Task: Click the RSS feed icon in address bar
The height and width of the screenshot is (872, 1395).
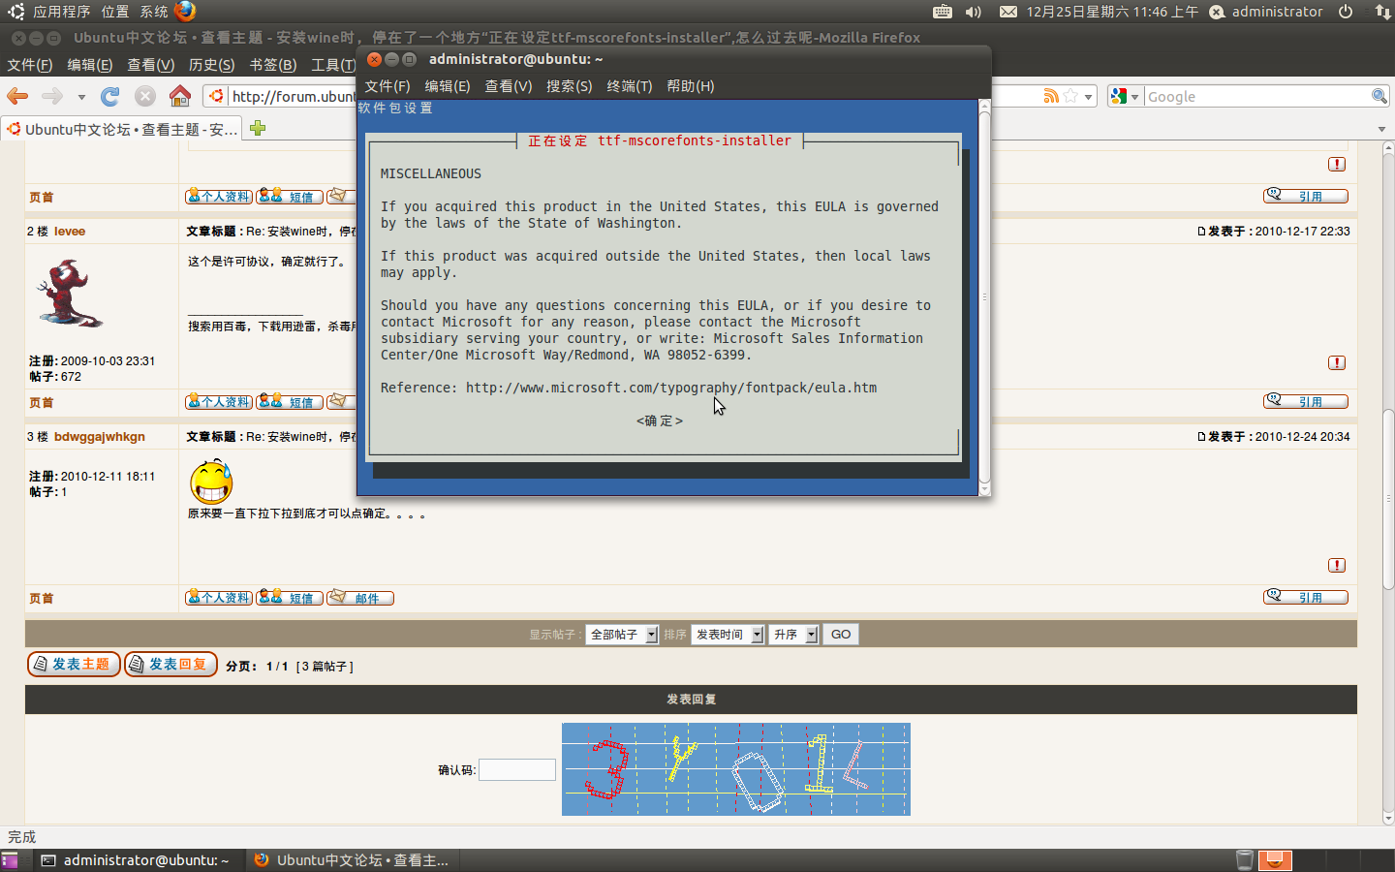Action: click(x=1051, y=96)
